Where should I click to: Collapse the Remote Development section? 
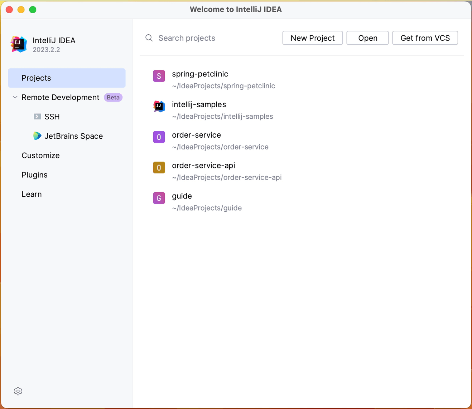tap(15, 97)
